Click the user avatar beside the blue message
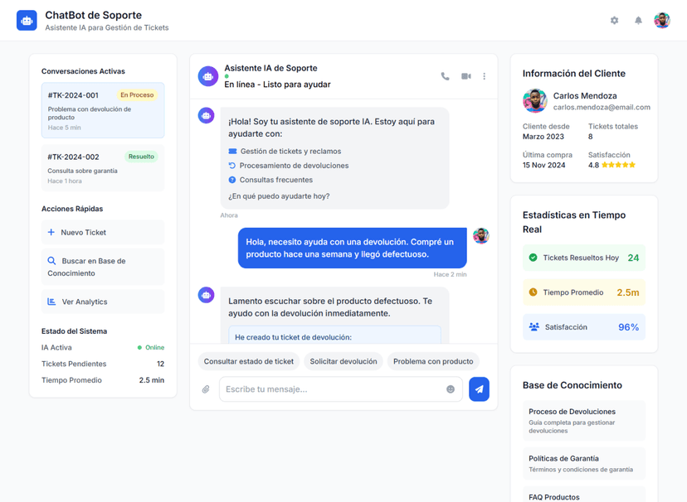 [481, 236]
